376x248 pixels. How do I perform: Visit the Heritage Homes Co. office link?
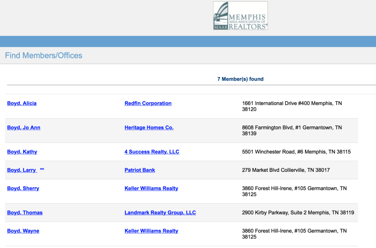pyautogui.click(x=149, y=128)
